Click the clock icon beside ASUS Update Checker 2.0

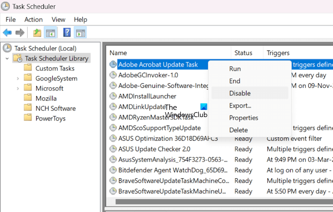[113, 149]
